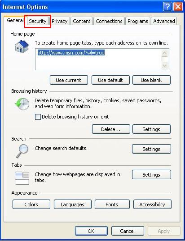Open the Fonts dialog
Image resolution: width=185 pixels, height=241 pixels.
[x=112, y=204]
